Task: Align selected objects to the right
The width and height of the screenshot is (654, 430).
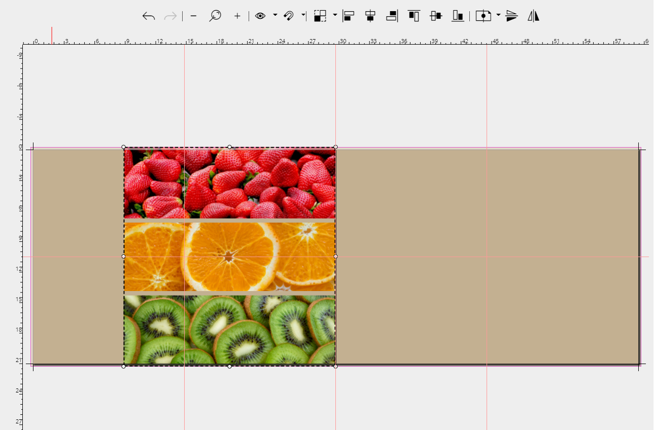Action: (x=390, y=16)
